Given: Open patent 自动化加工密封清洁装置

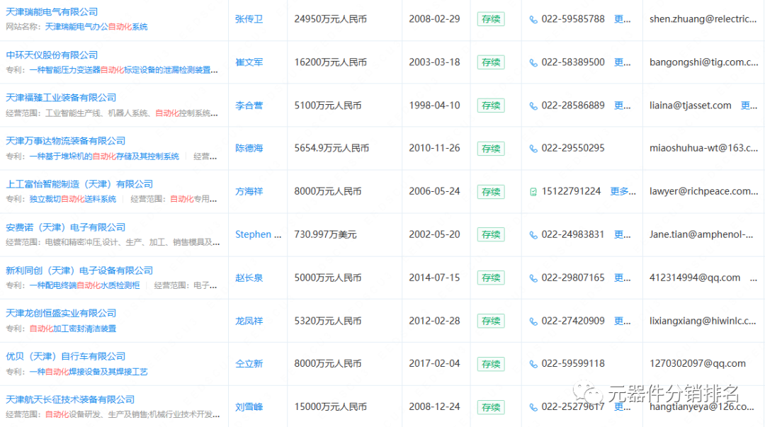Looking at the screenshot, I should tap(73, 329).
